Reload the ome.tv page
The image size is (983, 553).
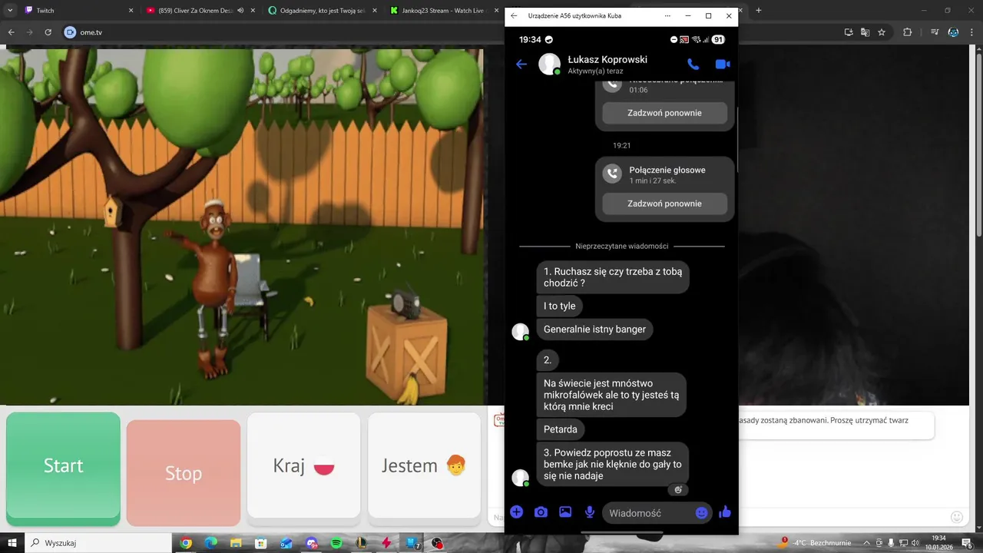point(48,32)
